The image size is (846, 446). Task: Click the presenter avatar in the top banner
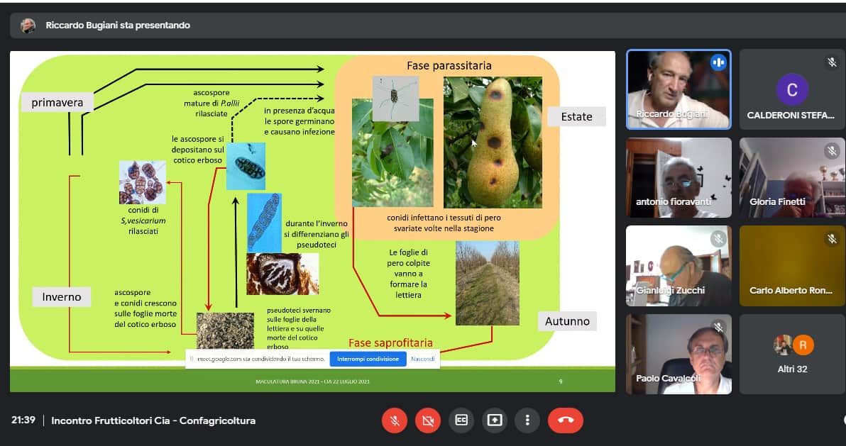click(x=28, y=26)
